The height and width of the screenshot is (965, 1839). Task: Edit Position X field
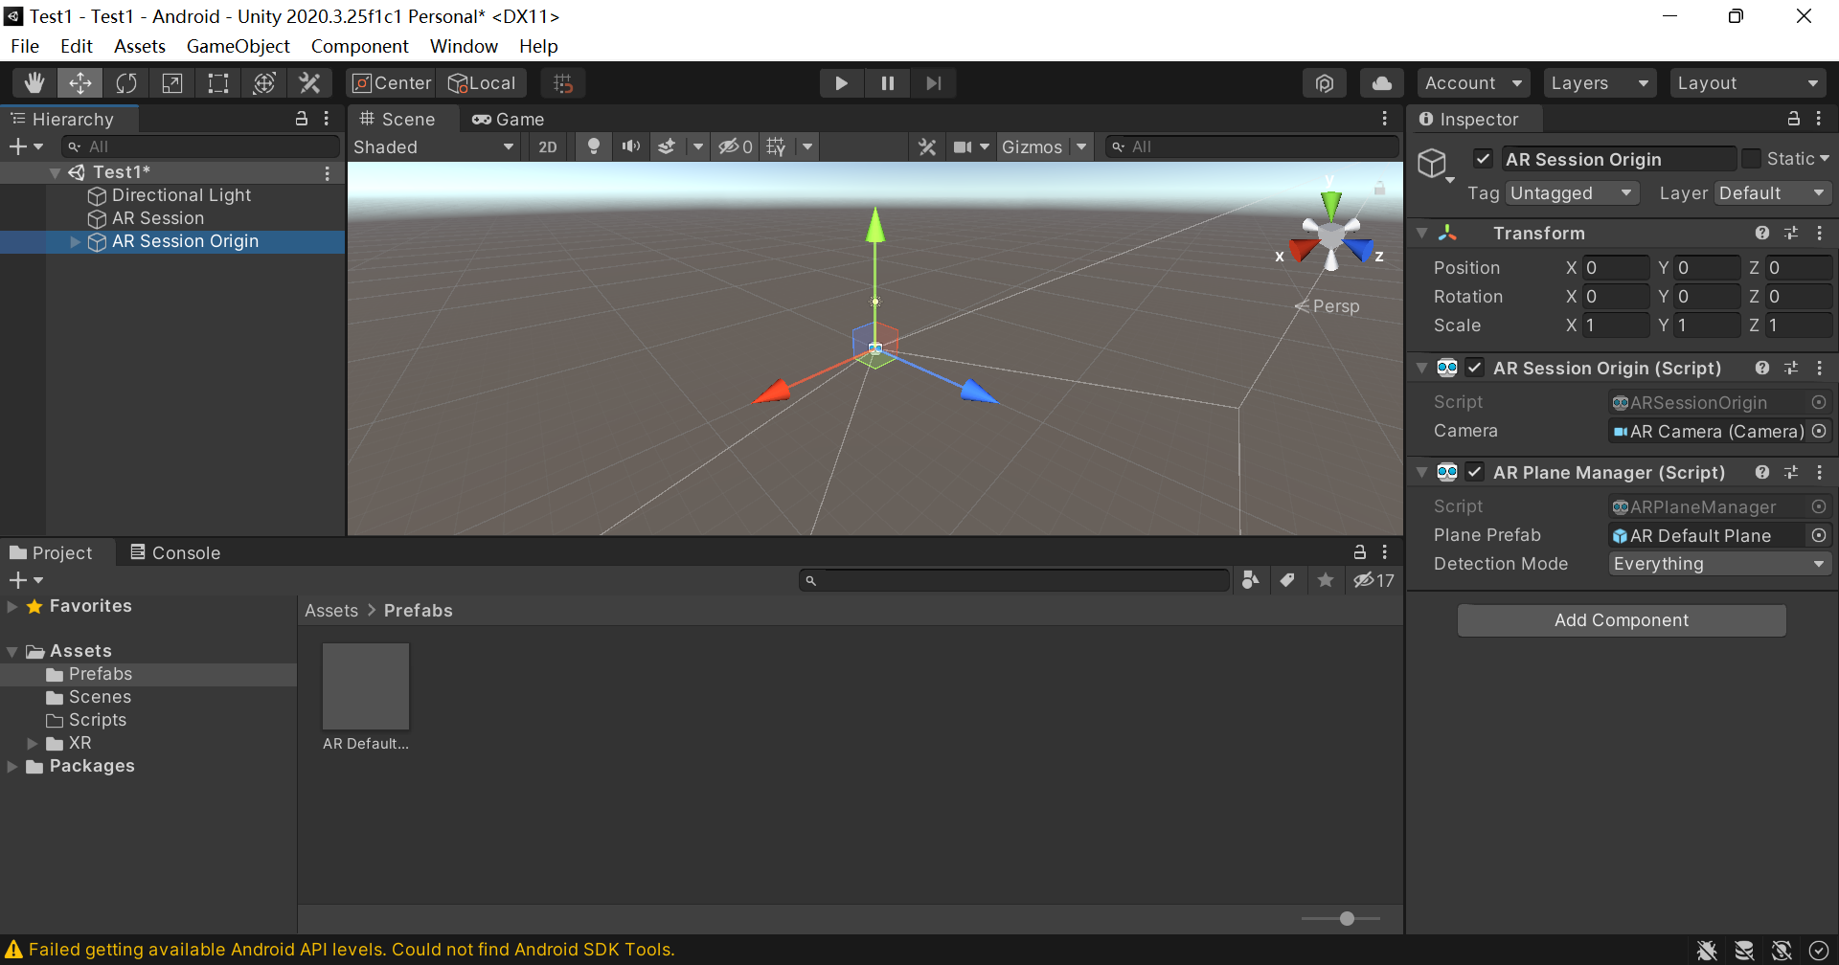coord(1616,268)
